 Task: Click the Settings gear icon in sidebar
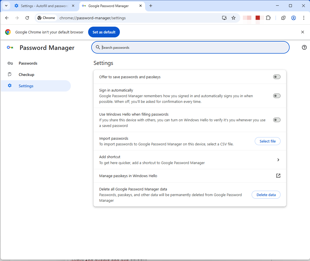(10, 86)
